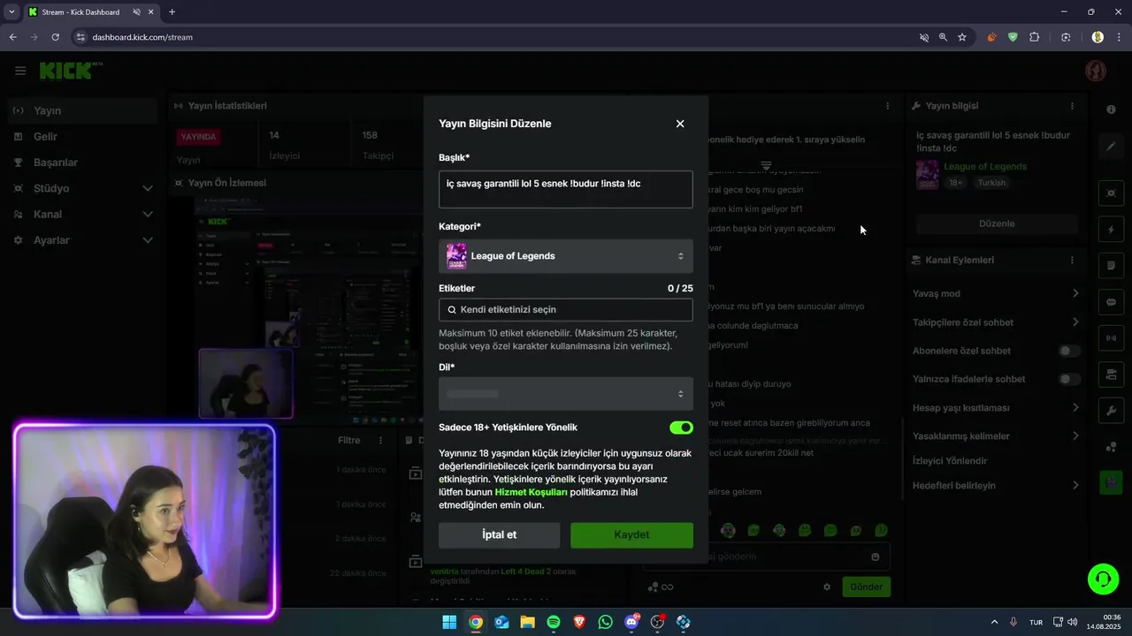Screen dimensions: 1132x636
Task: Click the Filtre label in activity feed
Action: pos(348,440)
